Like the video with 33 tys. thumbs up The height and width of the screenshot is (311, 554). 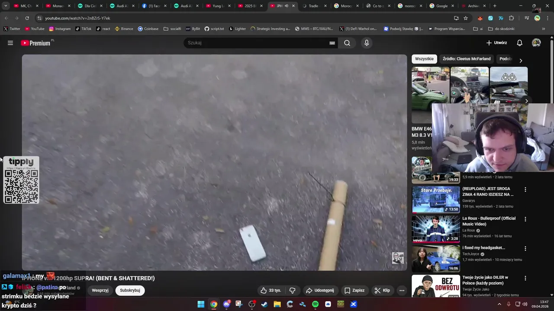(271, 290)
